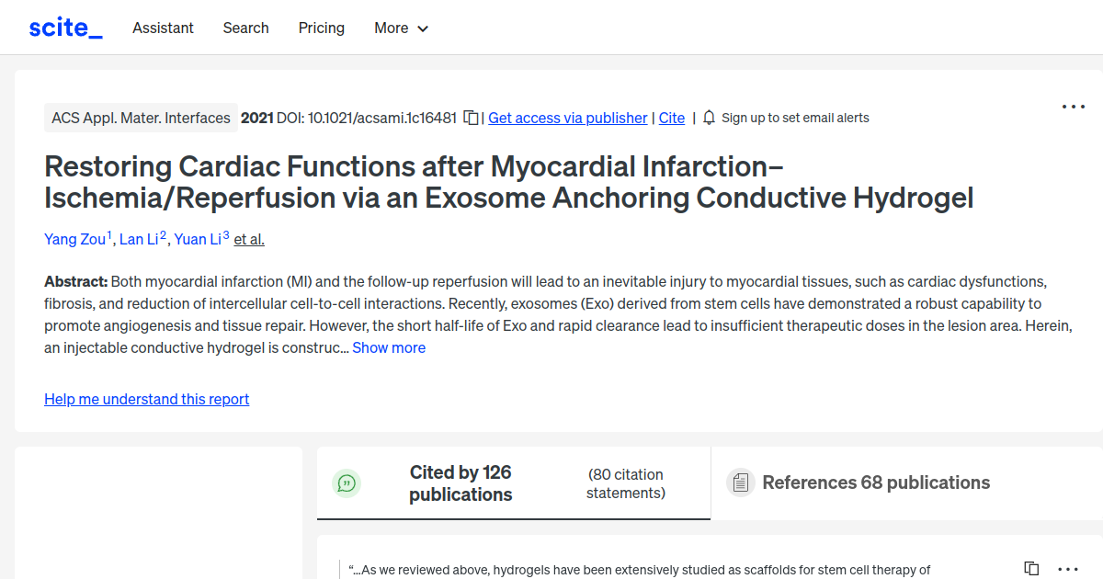Image resolution: width=1103 pixels, height=579 pixels.
Task: Go to the scite_ home logo
Action: coord(65,28)
